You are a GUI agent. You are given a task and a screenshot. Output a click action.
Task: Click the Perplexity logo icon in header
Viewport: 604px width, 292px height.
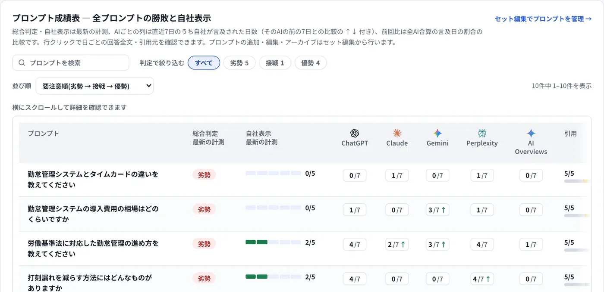coord(482,133)
